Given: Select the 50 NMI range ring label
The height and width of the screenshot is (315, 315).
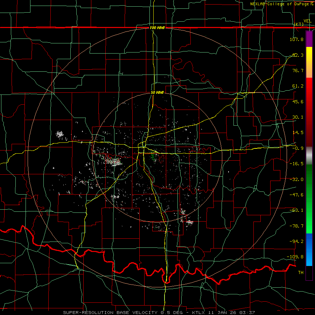Looking at the screenshot, I should 157,93.
